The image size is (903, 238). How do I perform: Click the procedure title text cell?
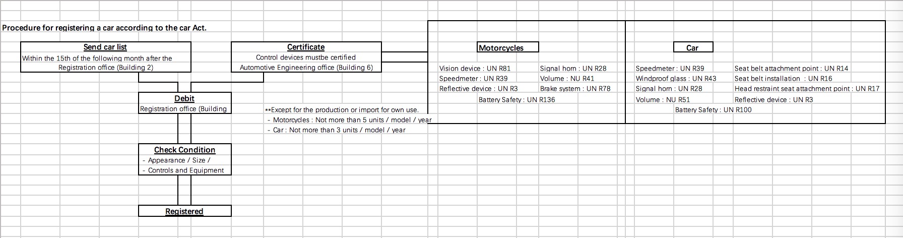104,27
